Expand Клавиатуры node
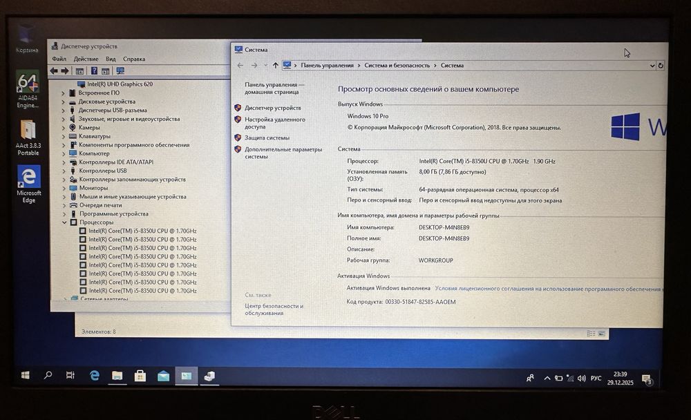691x420 pixels. 64,137
